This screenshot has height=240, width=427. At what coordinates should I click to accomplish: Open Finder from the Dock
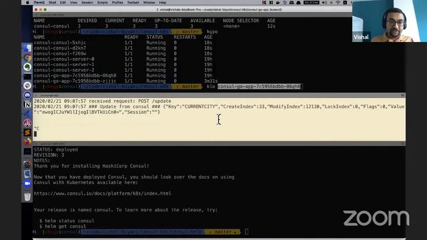(27, 49)
